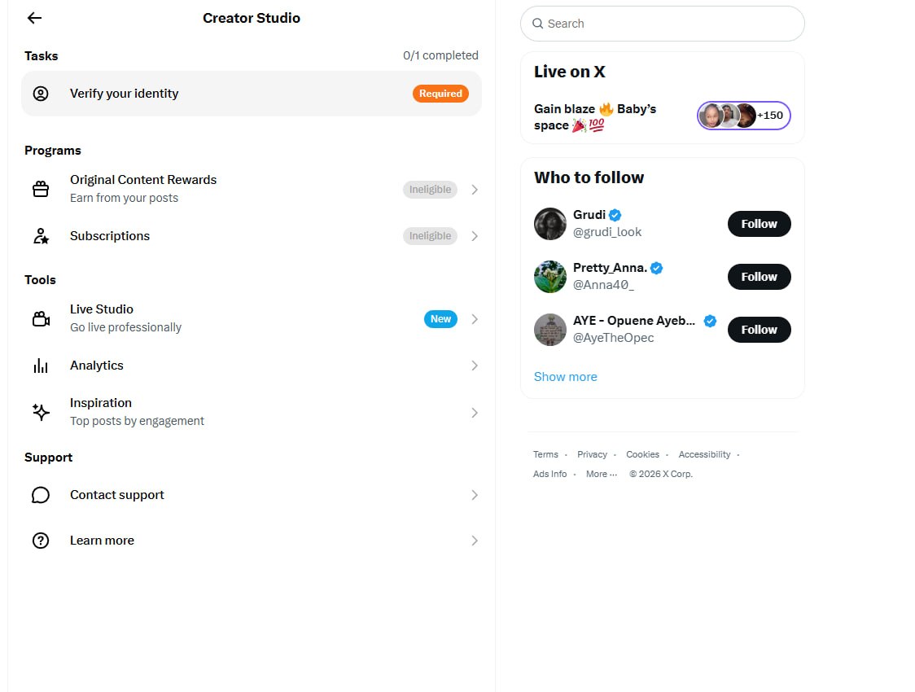This screenshot has height=692, width=915.
Task: Click the Inspiration sparkle icon
Action: (x=40, y=412)
